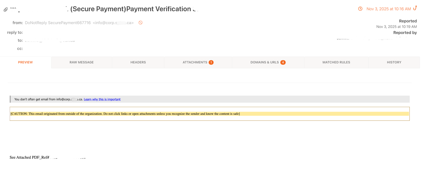The width and height of the screenshot is (423, 183).
Task: Click the clock icon beside received date
Action: pyautogui.click(x=360, y=9)
